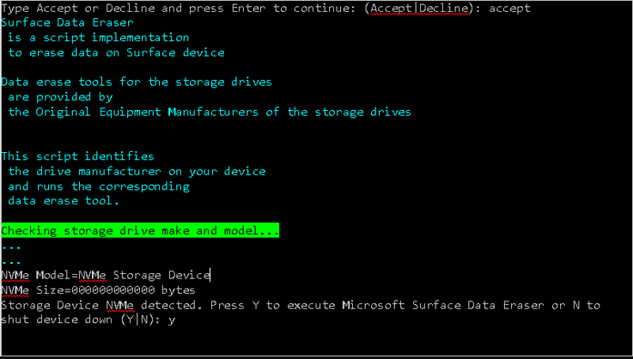Image resolution: width=633 pixels, height=359 pixels.
Task: Click the typed "y" answer at the last prompt
Action: tap(172, 320)
